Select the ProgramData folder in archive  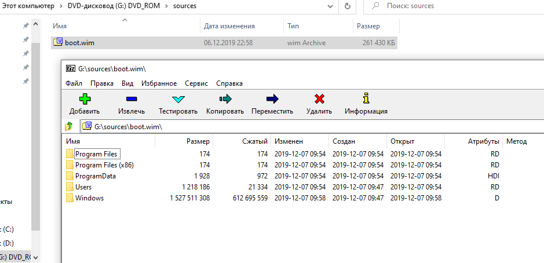tap(95, 176)
